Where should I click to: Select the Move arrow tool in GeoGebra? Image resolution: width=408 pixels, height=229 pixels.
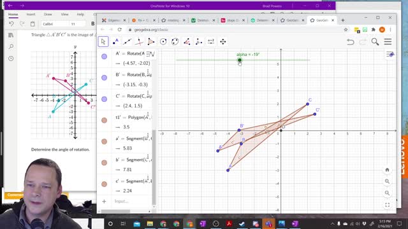click(103, 41)
